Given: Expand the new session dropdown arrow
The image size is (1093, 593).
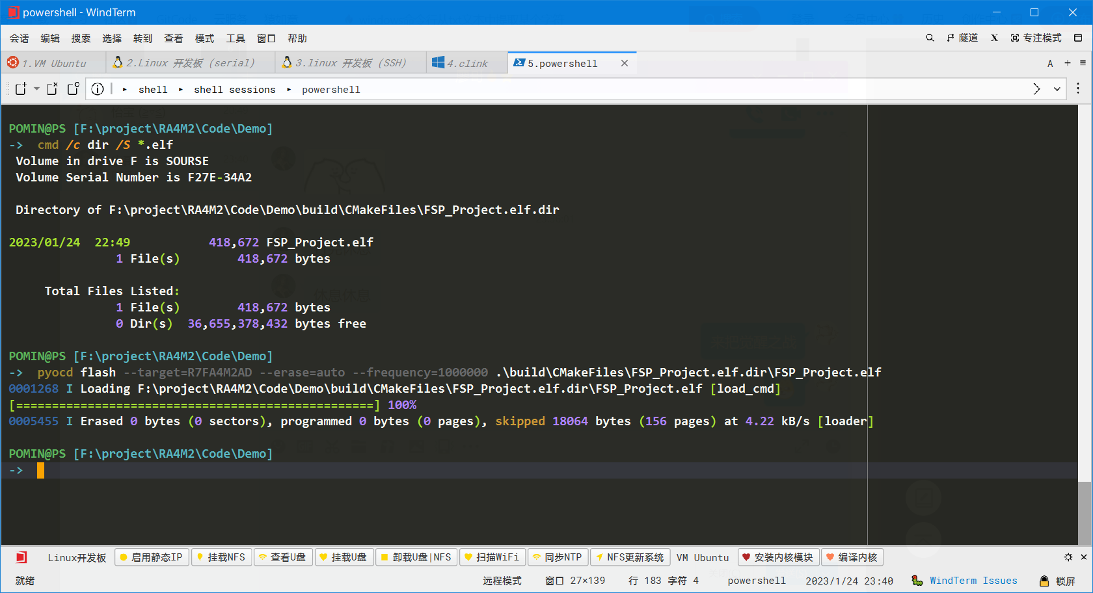Looking at the screenshot, I should pos(36,89).
